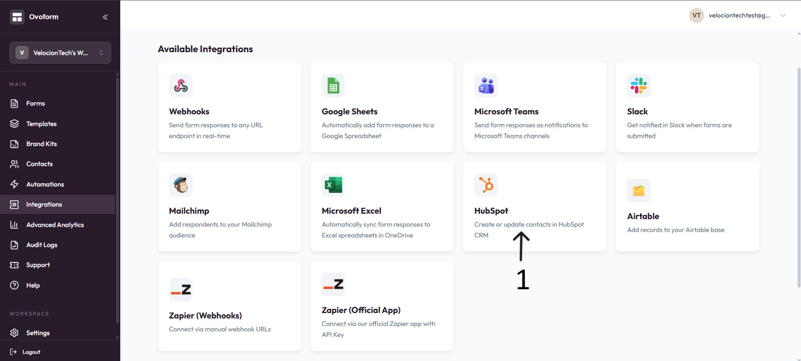801x361 pixels.
Task: Open VelocionTech's workspace switcher dropdown
Action: 60,53
